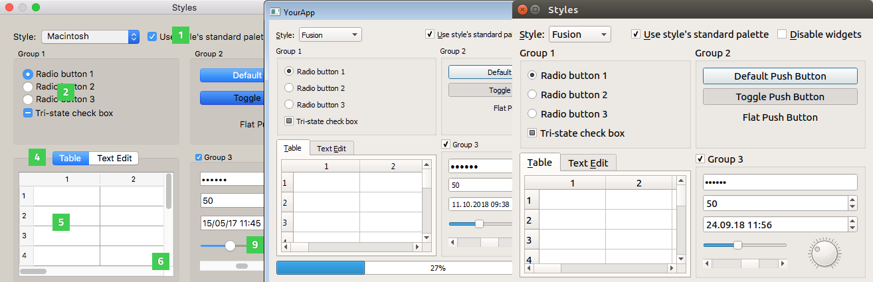This screenshot has height=282, width=873.
Task: Expand the Fusion style combo box in YourApp
Action: [x=330, y=35]
